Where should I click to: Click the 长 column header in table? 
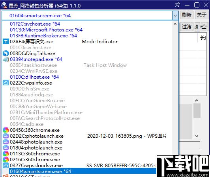pos(203,38)
